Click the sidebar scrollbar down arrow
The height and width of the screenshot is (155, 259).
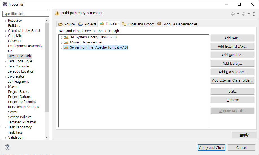[x=47, y=137]
